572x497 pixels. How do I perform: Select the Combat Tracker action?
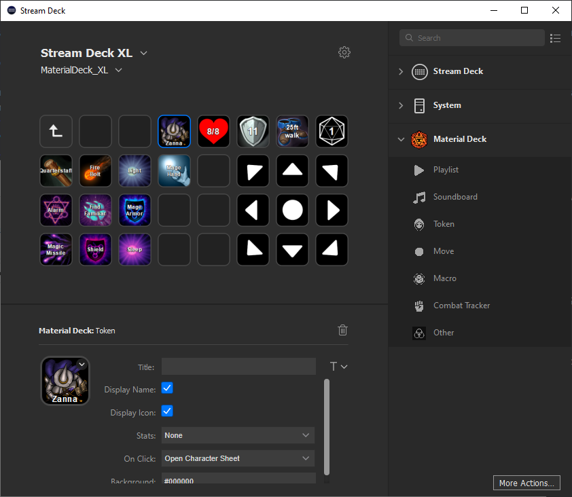pos(461,306)
